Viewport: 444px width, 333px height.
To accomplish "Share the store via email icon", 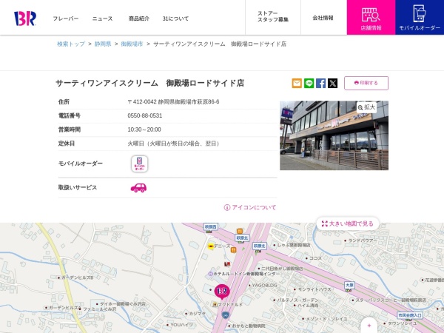I will tap(297, 83).
